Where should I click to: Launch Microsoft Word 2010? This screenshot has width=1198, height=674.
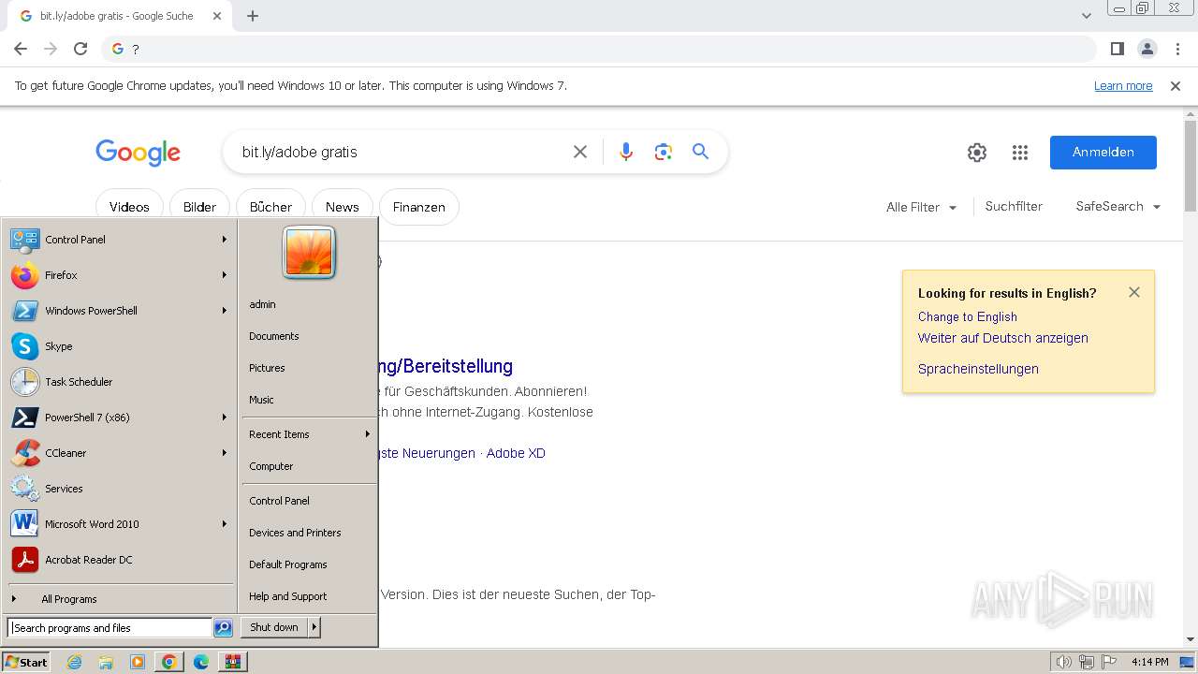(119, 524)
